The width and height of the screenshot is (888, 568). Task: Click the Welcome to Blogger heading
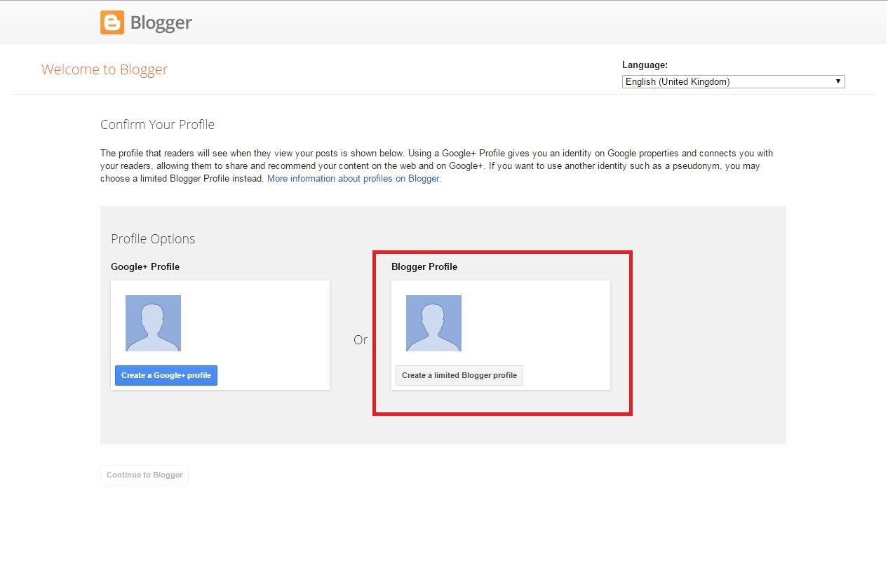click(105, 69)
